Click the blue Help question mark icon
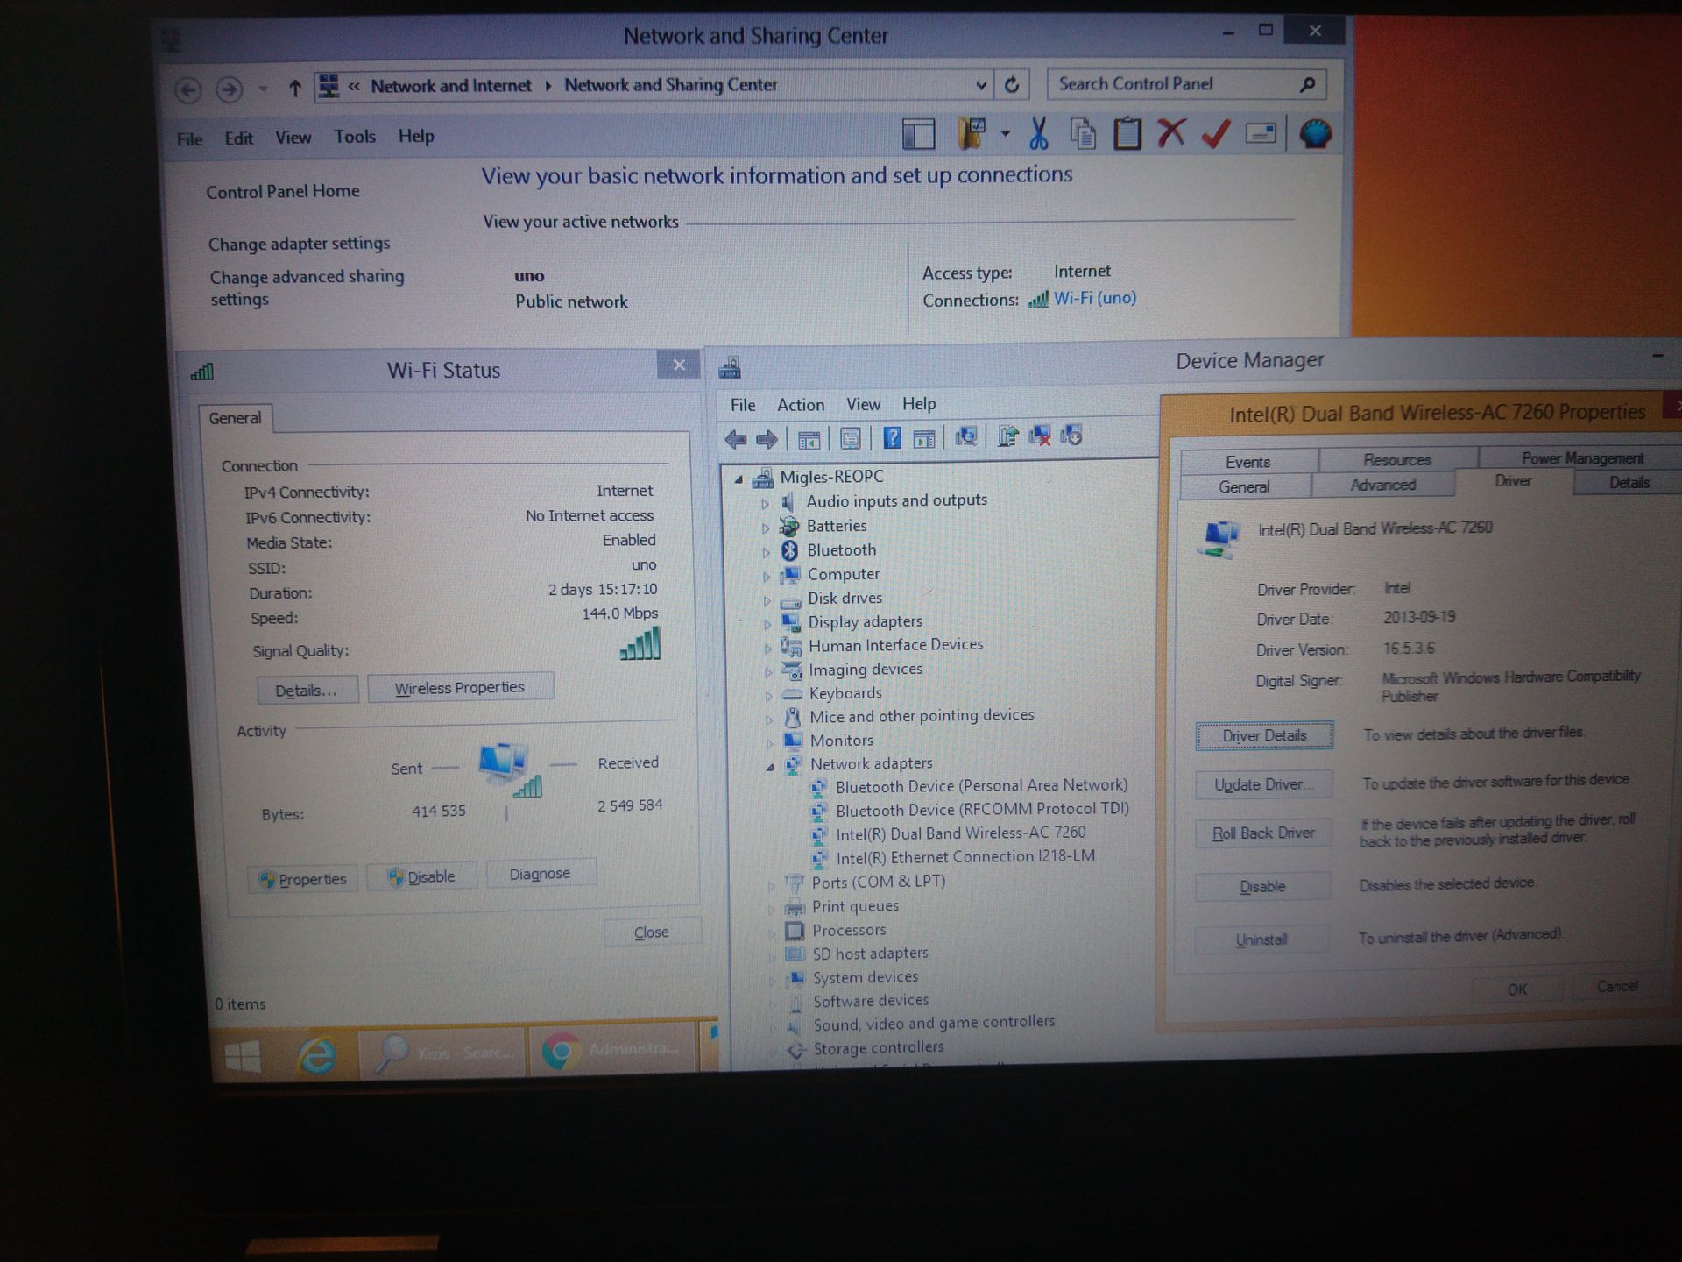This screenshot has width=1682, height=1262. tap(892, 437)
